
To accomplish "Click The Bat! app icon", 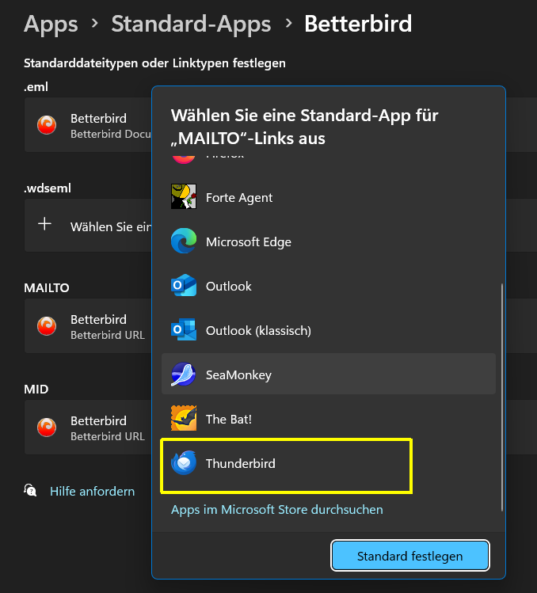I will [184, 419].
